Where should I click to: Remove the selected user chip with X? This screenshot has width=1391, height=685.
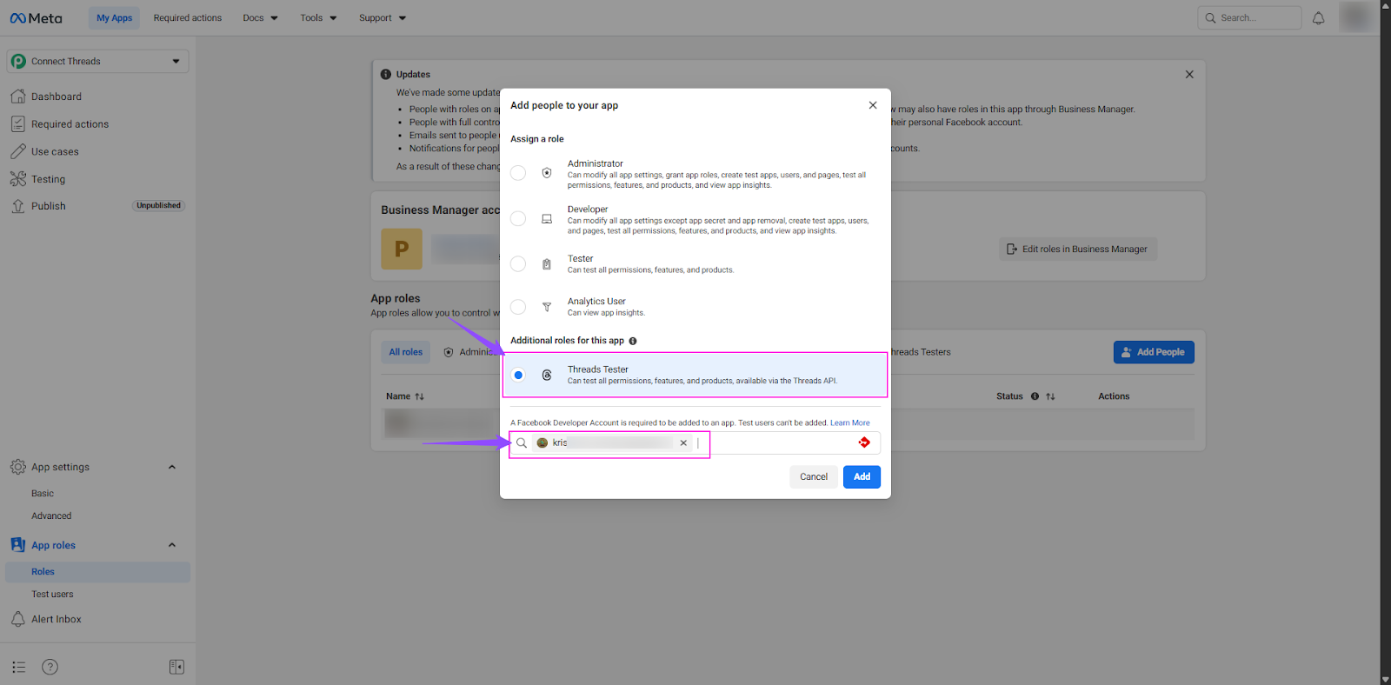[x=683, y=443]
